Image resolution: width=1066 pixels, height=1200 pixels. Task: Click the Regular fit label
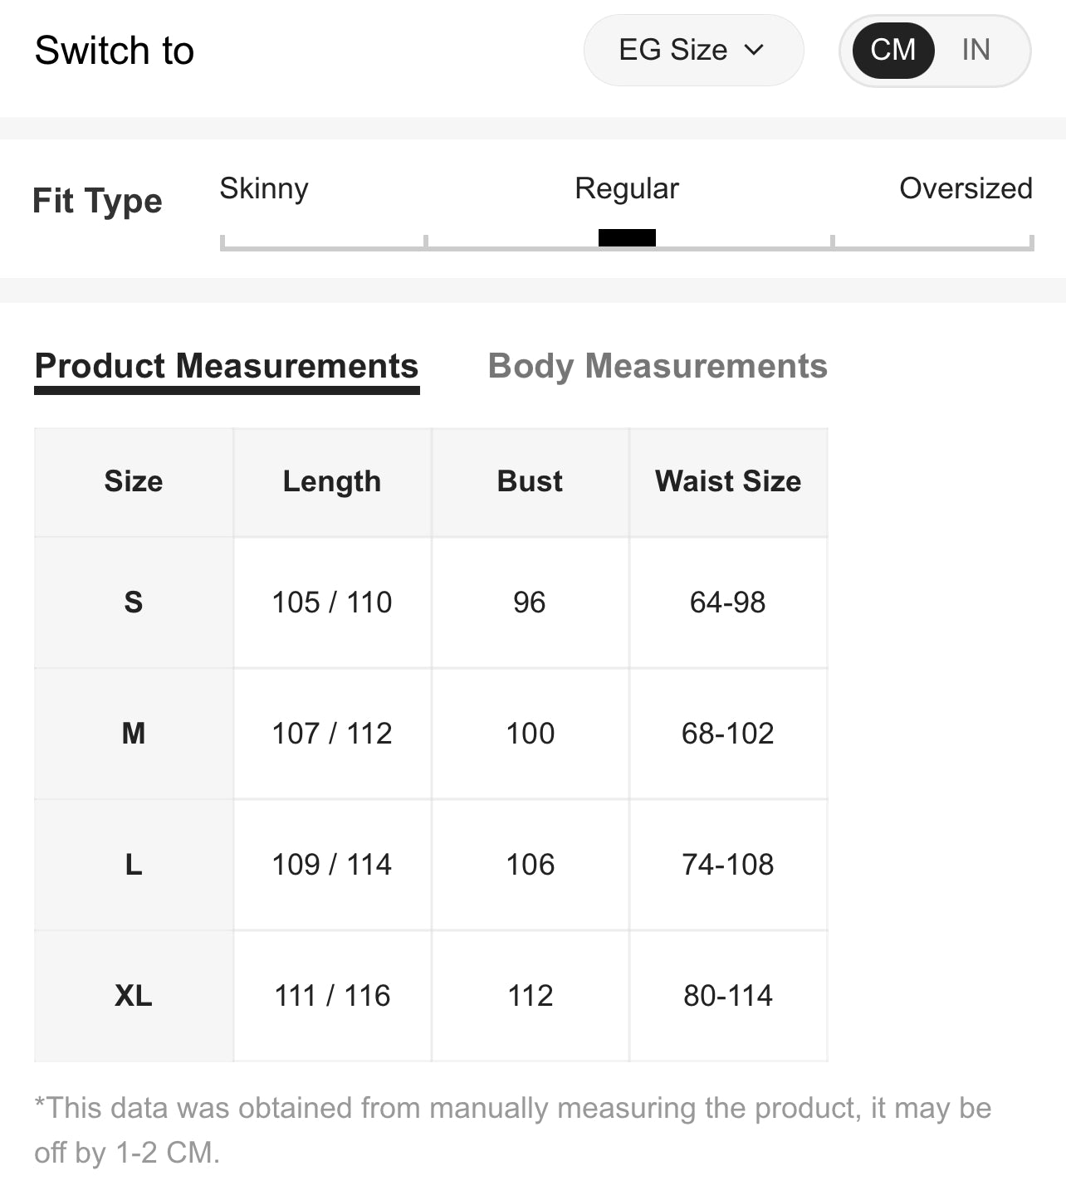pyautogui.click(x=627, y=188)
